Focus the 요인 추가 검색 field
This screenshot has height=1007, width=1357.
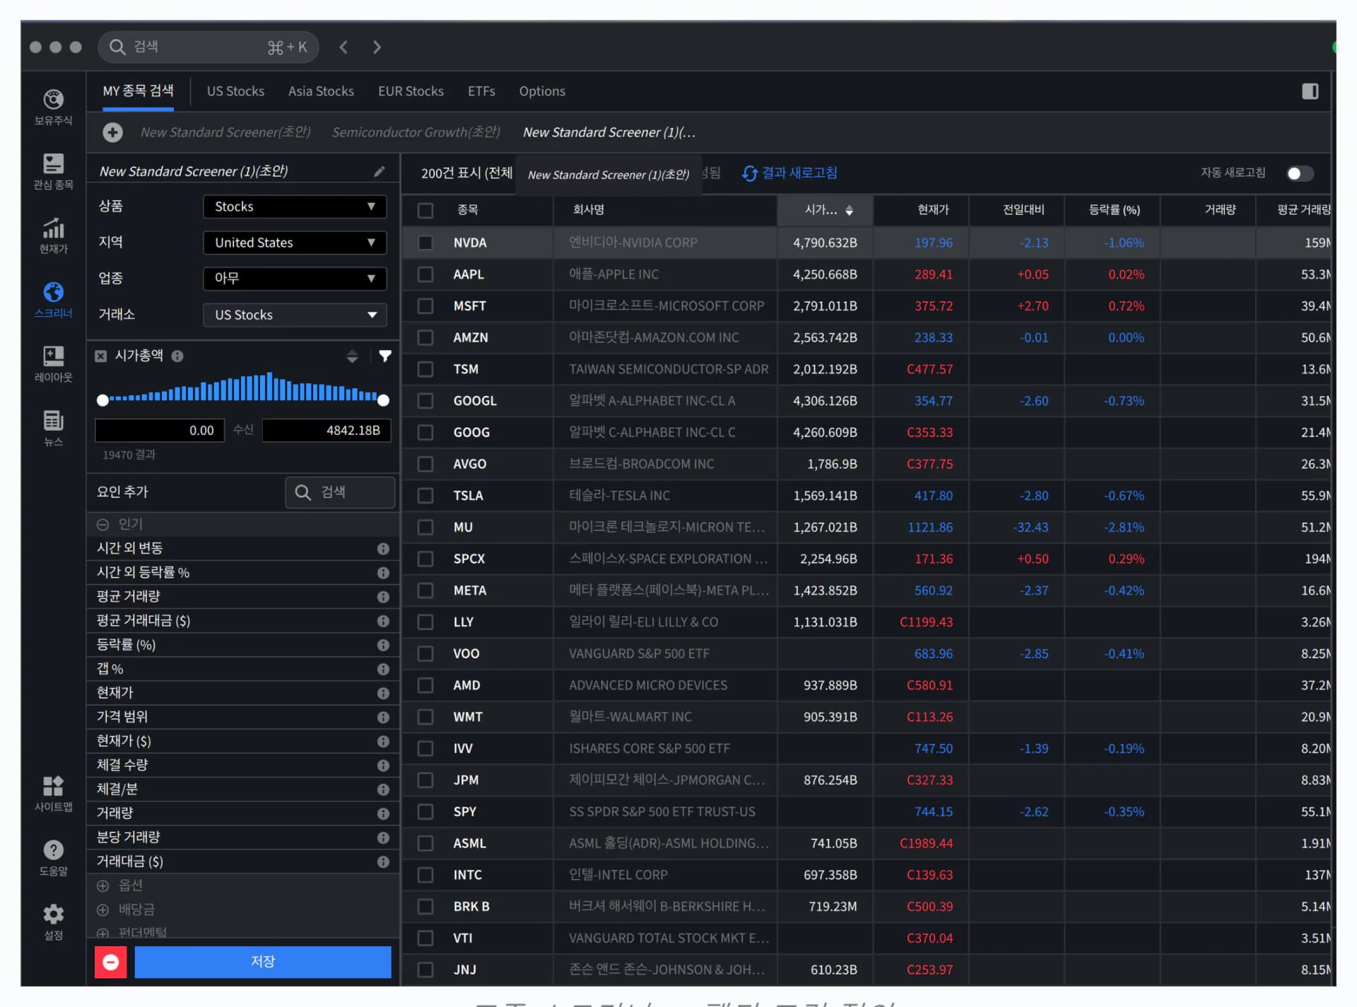coord(340,492)
